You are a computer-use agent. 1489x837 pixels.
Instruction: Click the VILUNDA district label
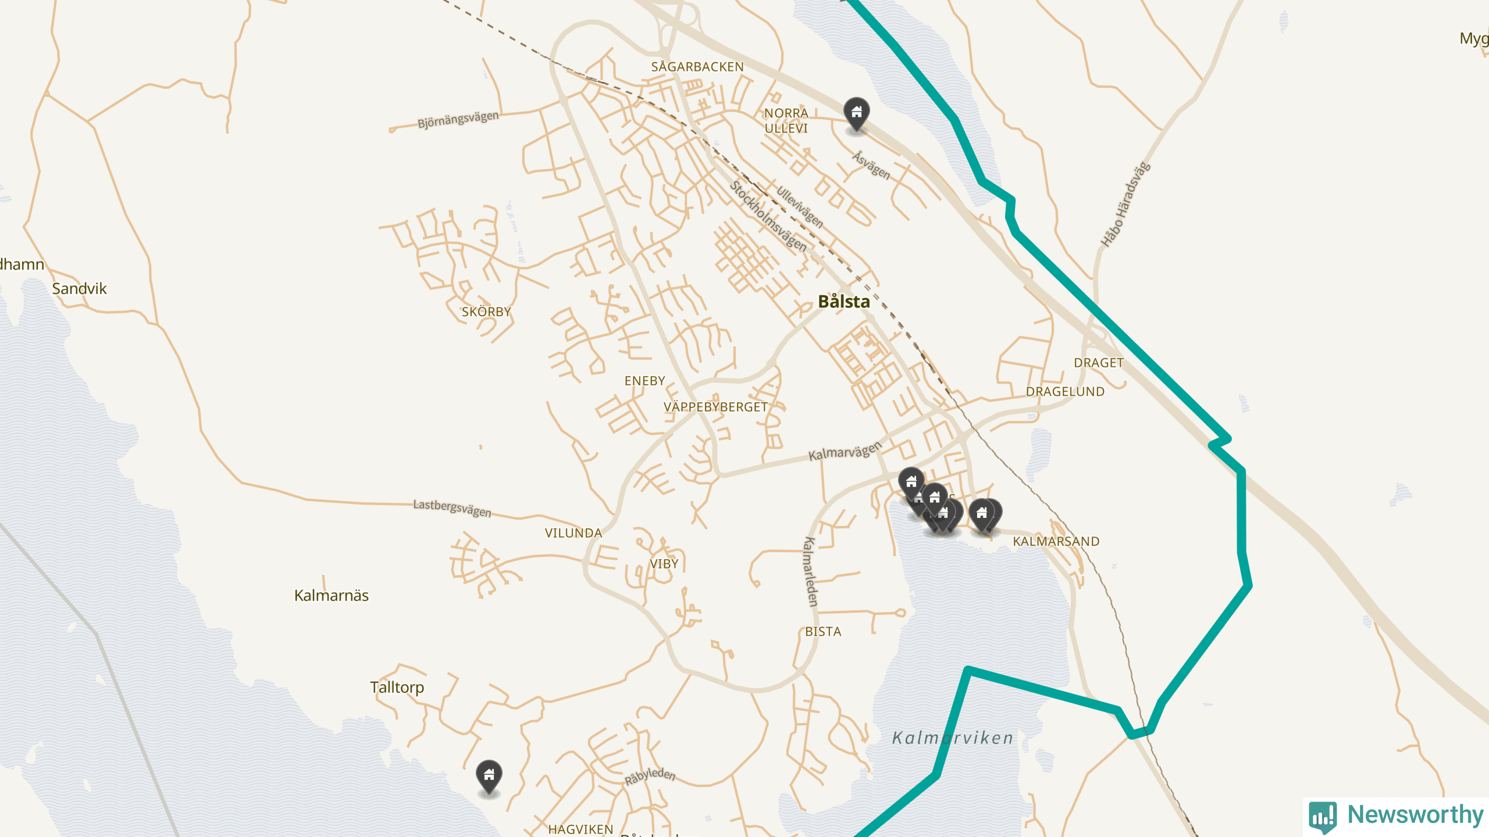tap(573, 533)
